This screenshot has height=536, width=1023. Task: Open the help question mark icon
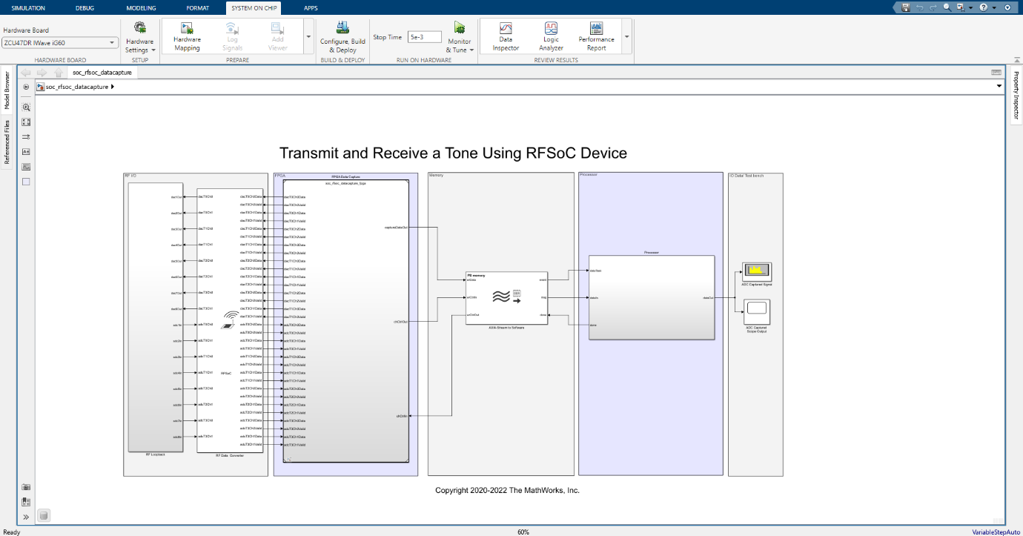point(984,7)
